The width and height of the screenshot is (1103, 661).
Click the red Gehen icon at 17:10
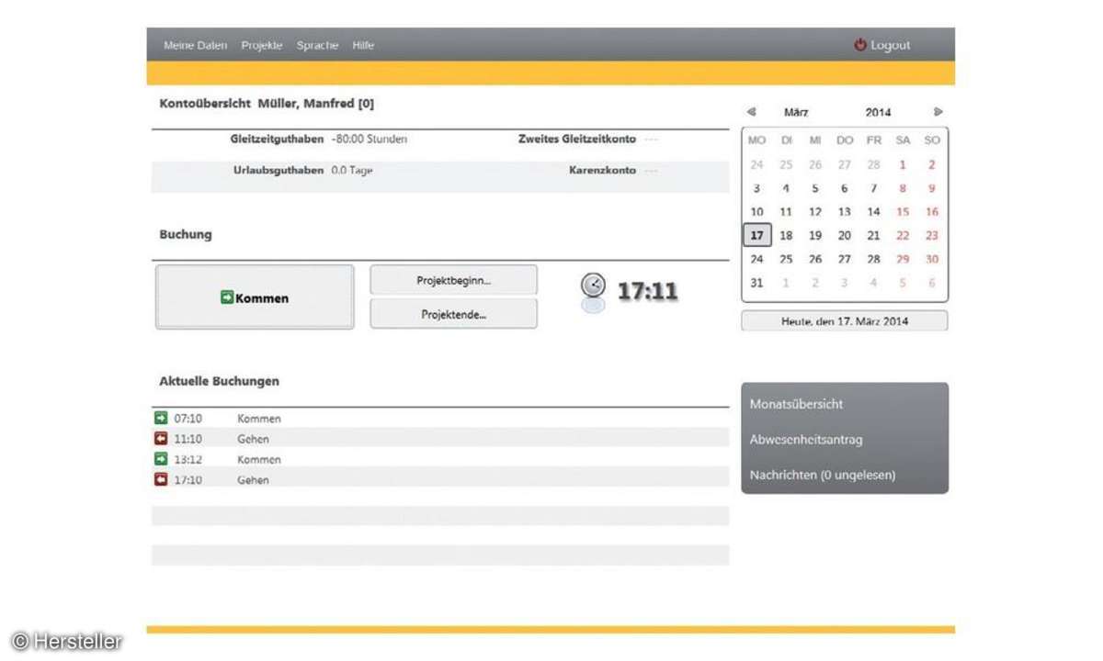(x=162, y=479)
